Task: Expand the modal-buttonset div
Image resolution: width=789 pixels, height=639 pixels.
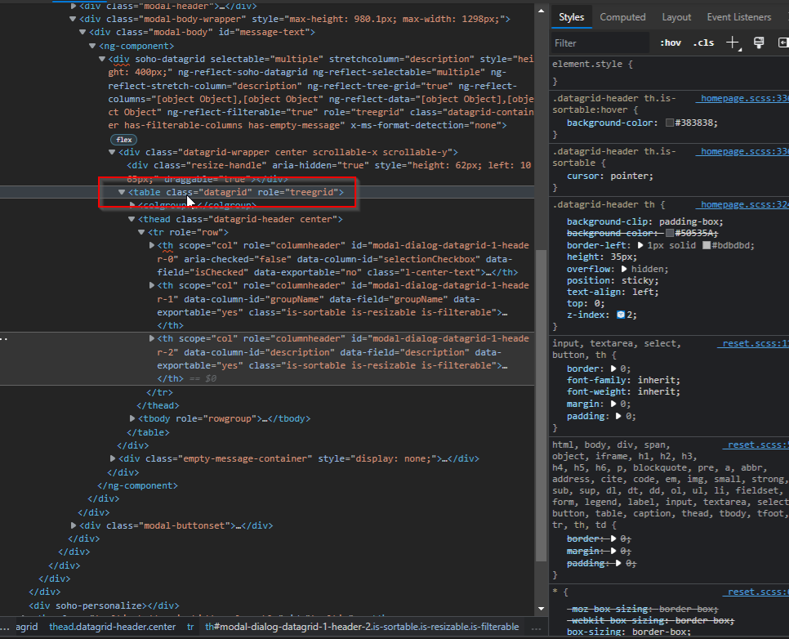Action: (73, 525)
